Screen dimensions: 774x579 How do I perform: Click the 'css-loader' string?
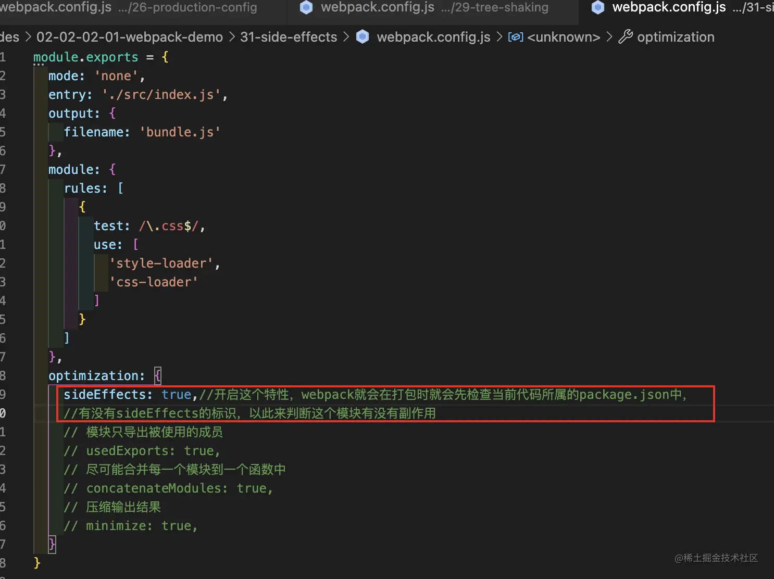pos(154,282)
